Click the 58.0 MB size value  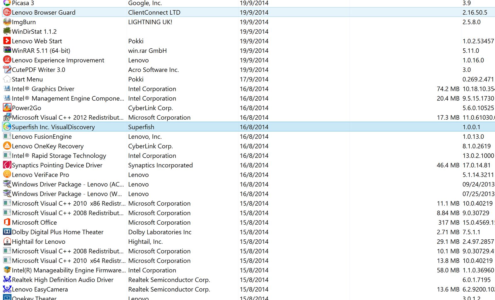coord(448,270)
